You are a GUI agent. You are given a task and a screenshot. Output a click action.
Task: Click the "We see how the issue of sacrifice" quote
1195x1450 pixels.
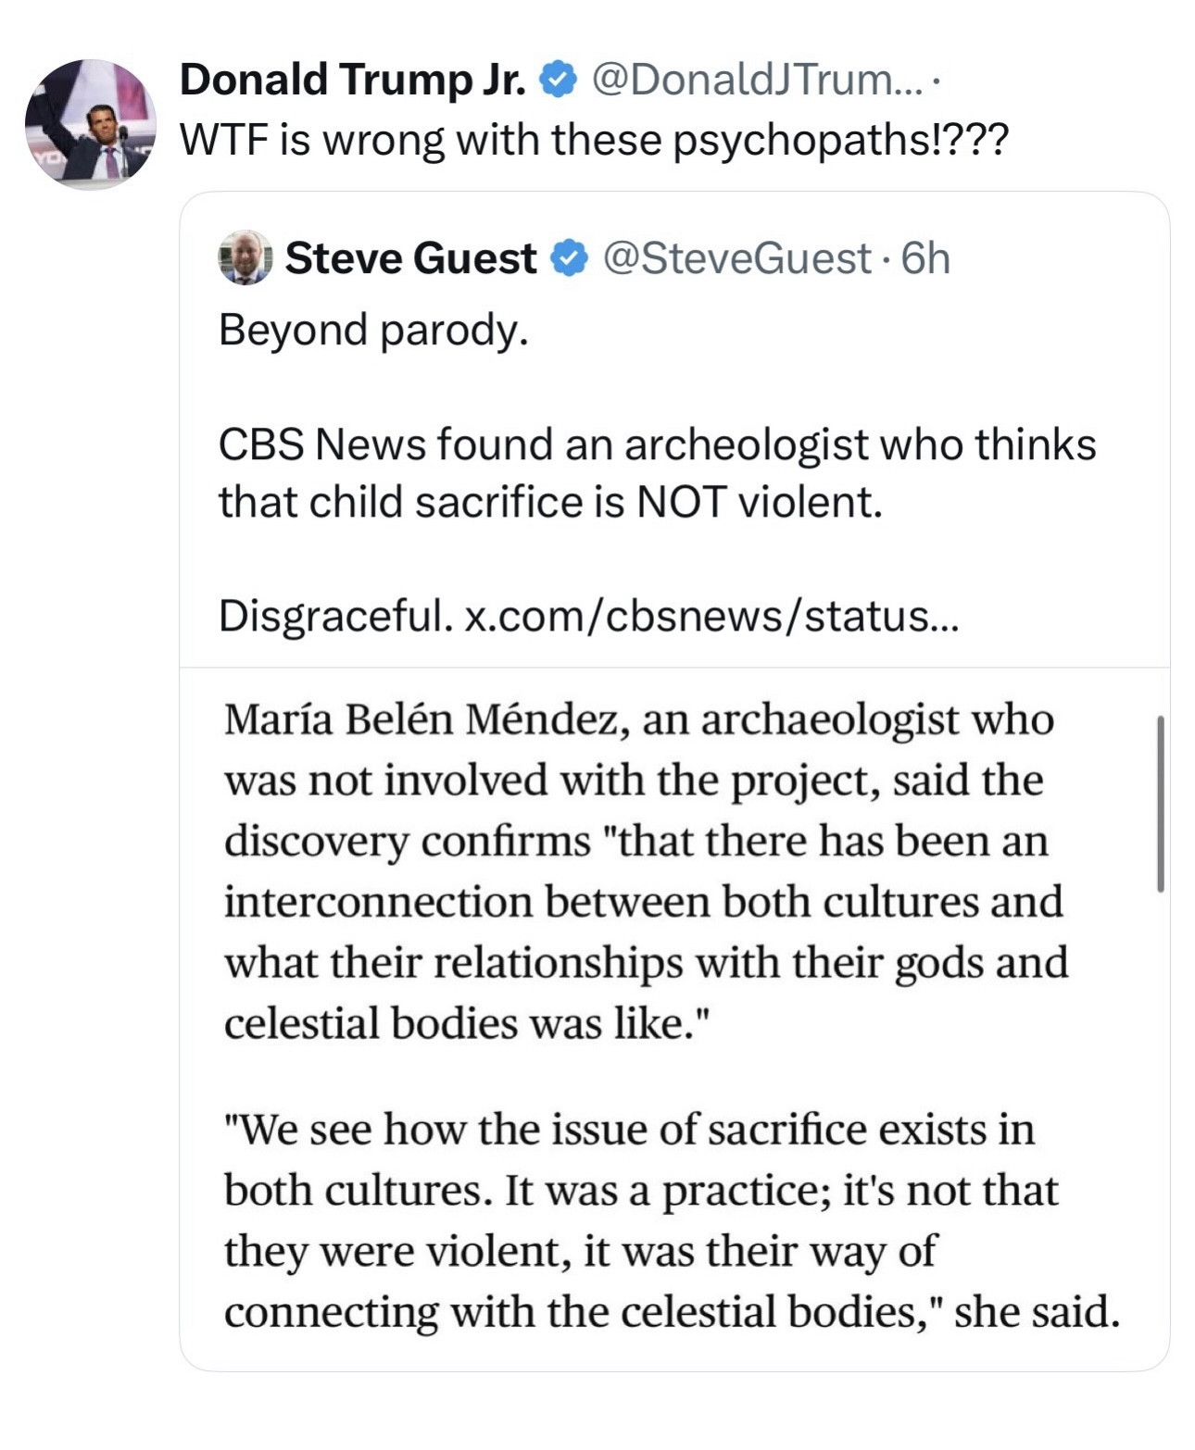630,1130
